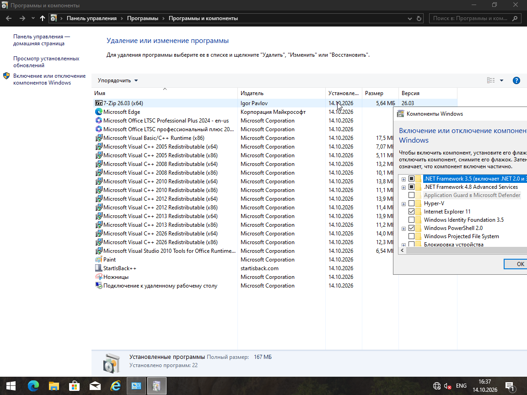This screenshot has height=395, width=527.
Task: Launch Microsoft Edge from the taskbar
Action: 33,386
